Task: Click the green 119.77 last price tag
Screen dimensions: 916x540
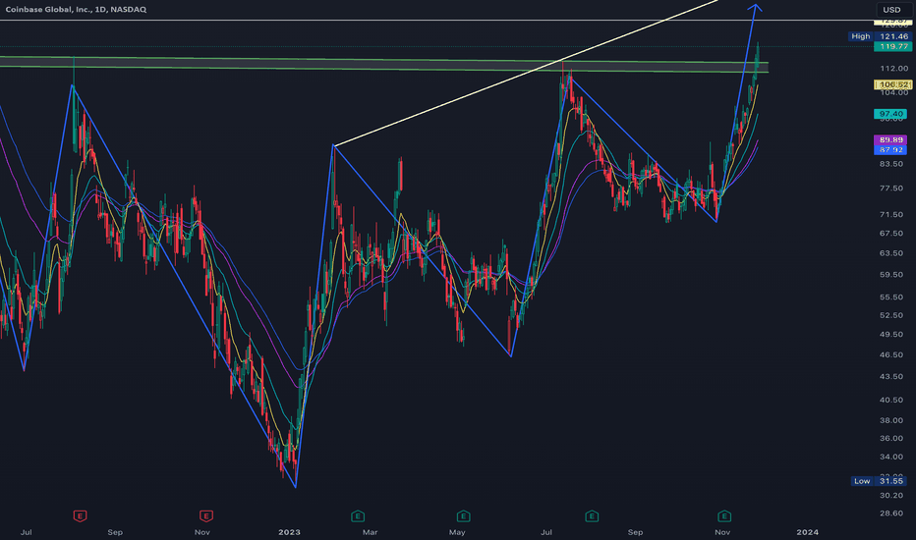Action: [x=892, y=46]
